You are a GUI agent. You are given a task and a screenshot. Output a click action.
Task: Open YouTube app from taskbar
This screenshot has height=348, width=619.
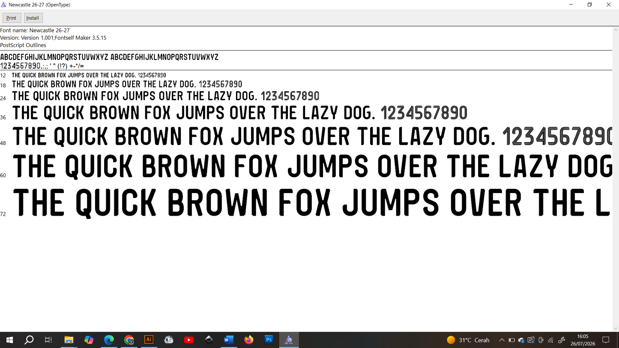pos(188,340)
